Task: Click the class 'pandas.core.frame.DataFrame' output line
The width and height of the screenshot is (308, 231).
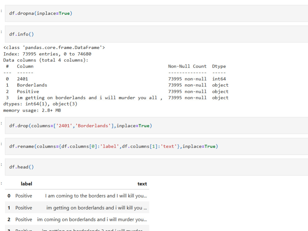Action: [x=54, y=47]
